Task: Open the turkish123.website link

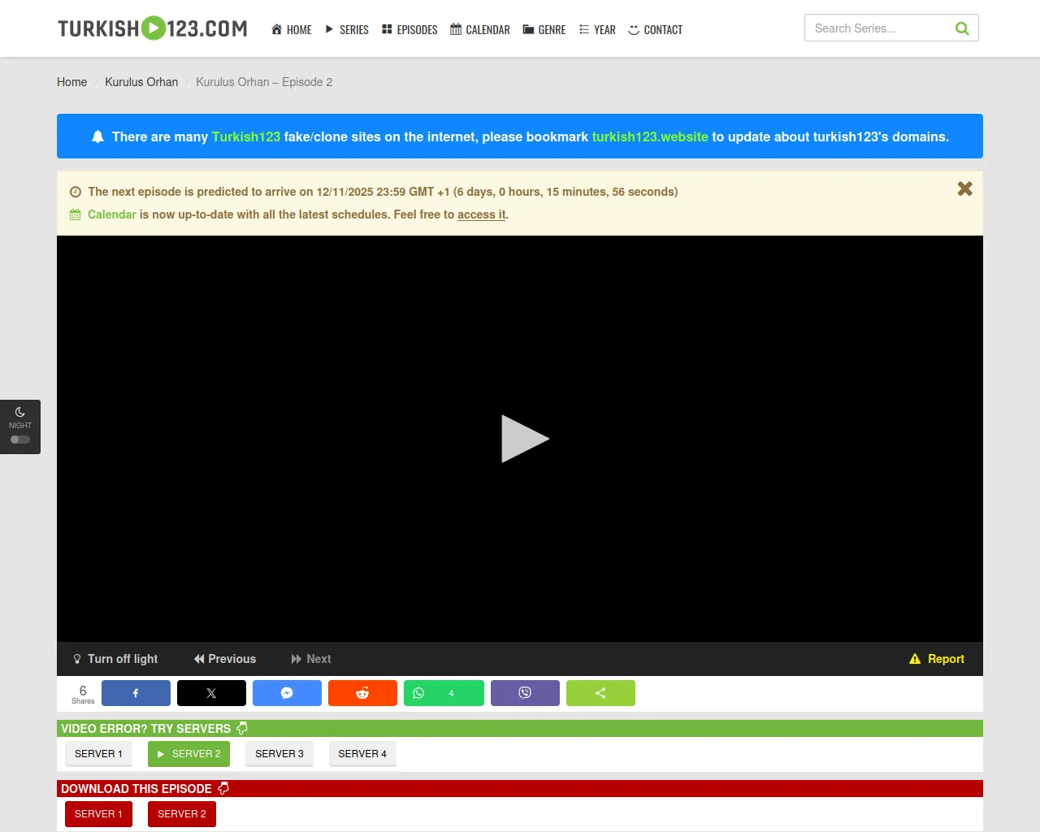Action: pyautogui.click(x=650, y=136)
